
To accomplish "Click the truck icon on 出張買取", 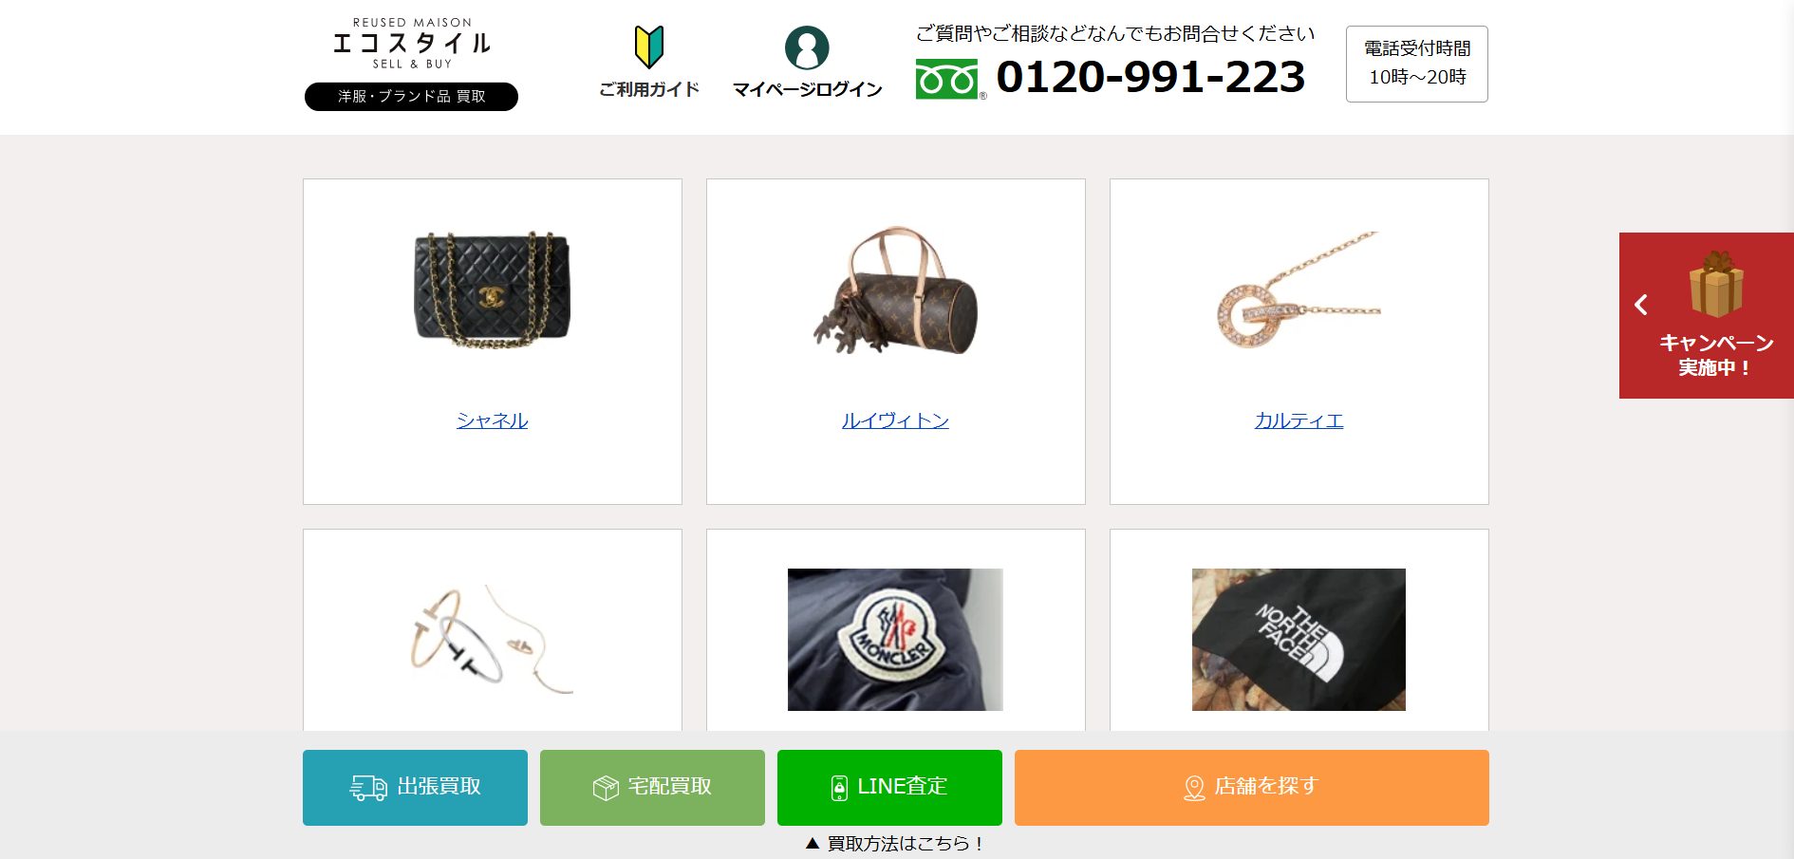I will pyautogui.click(x=368, y=788).
